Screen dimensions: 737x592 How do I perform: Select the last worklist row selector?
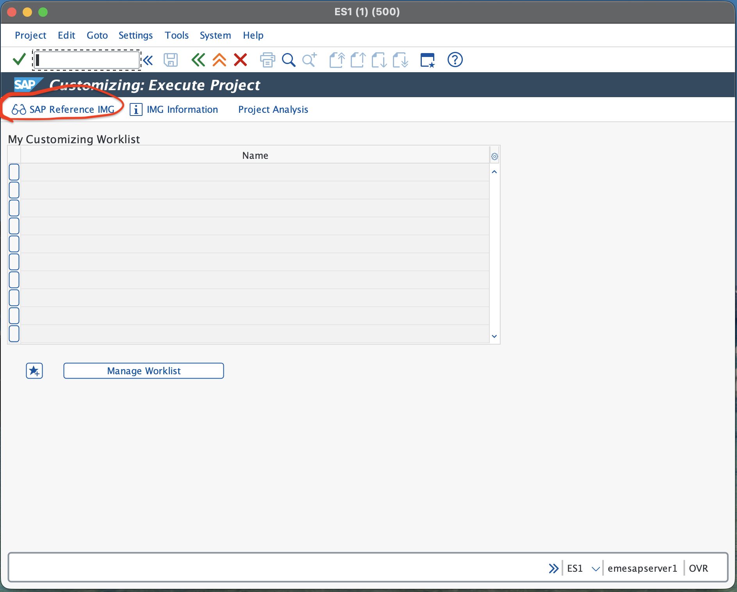coord(14,334)
